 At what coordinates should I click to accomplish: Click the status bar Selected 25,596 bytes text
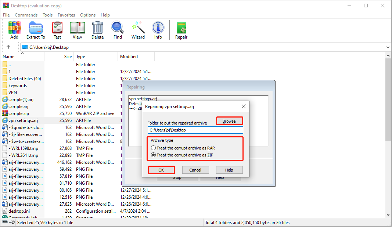point(45,222)
